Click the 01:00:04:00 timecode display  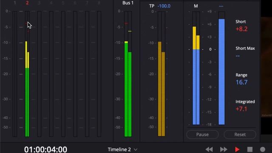(x=45, y=149)
